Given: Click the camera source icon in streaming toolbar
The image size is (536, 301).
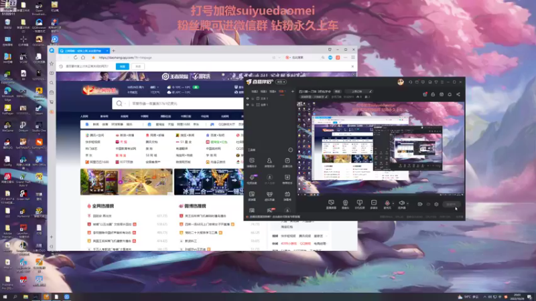Looking at the screenshot, I should pyautogui.click(x=345, y=203).
